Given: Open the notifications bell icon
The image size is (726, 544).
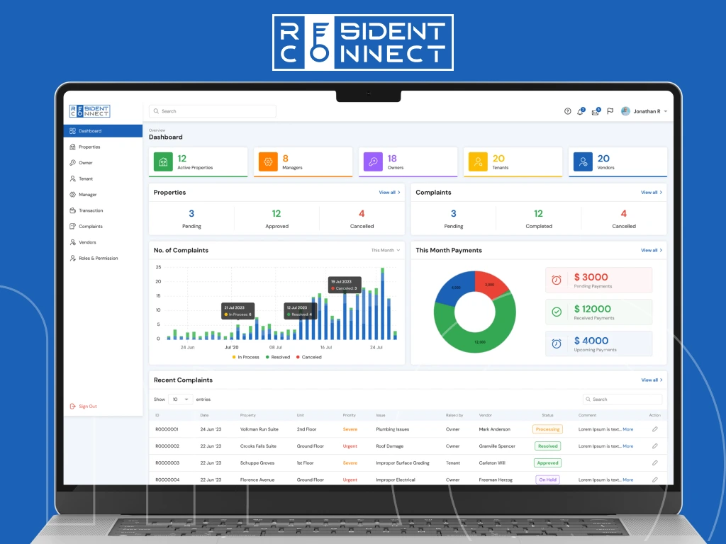Looking at the screenshot, I should [x=581, y=111].
